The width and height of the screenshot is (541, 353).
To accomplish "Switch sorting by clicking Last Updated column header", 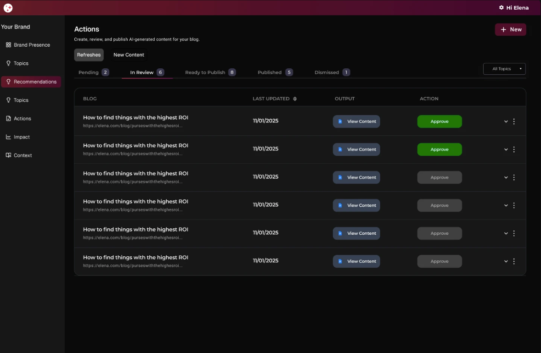I will 271,99.
